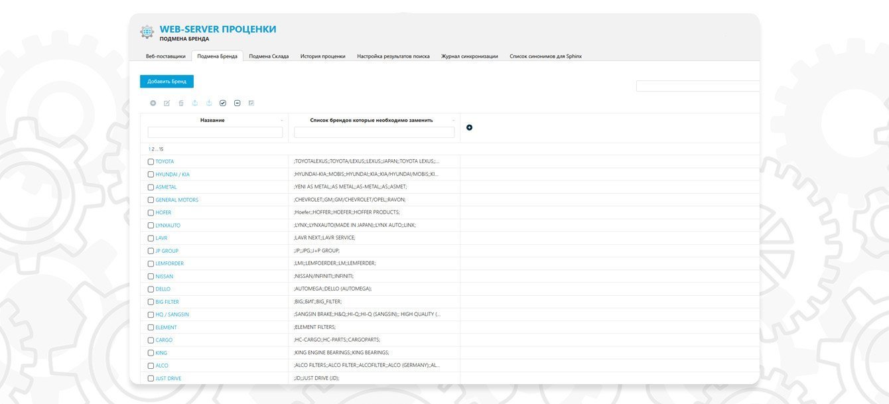Viewport: 889px width, 404px height.
Task: Open the Веб-поставщики tab
Action: point(166,56)
